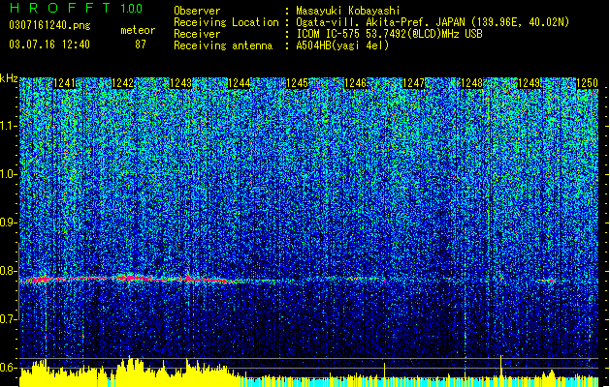
Task: Click the 1250 time marker label
Action: [x=587, y=83]
